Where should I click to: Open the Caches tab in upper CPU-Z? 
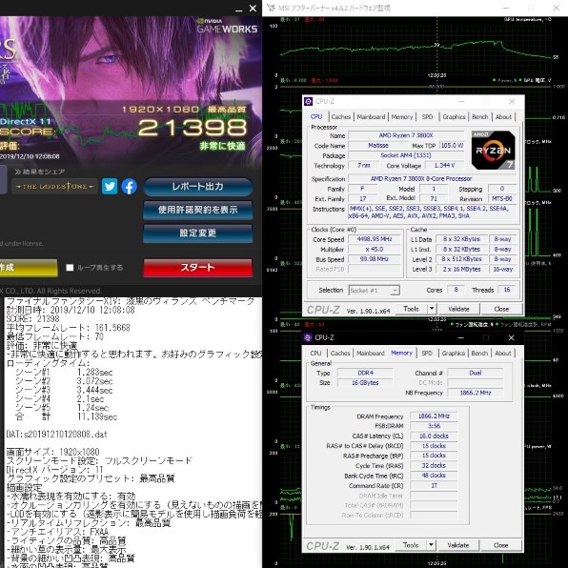pyautogui.click(x=341, y=116)
